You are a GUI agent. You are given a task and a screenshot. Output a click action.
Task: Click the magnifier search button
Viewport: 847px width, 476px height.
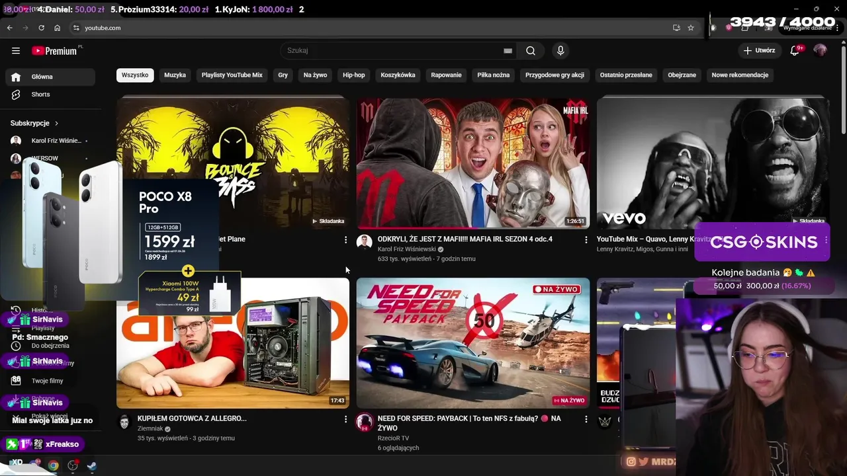click(531, 50)
